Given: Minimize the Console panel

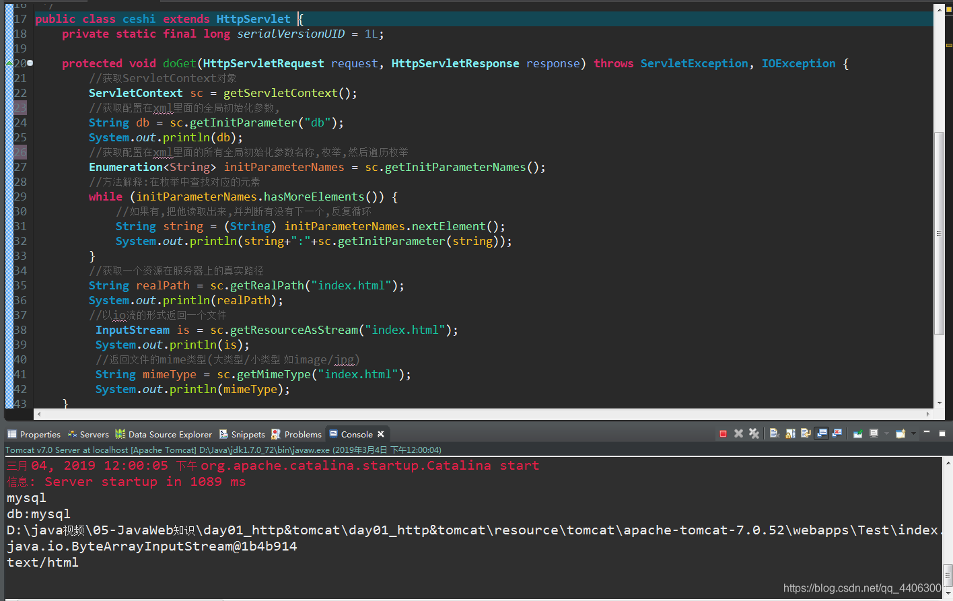Looking at the screenshot, I should [927, 432].
